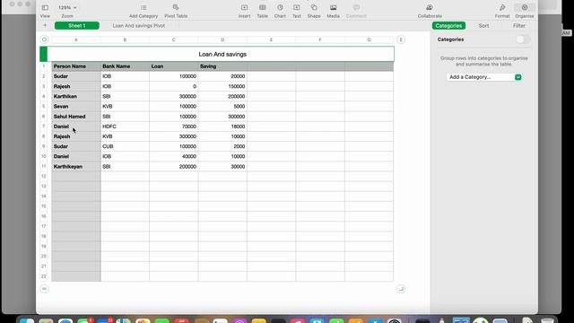The height and width of the screenshot is (323, 574).
Task: Open the View sidebar menu icon
Action: pyautogui.click(x=45, y=8)
